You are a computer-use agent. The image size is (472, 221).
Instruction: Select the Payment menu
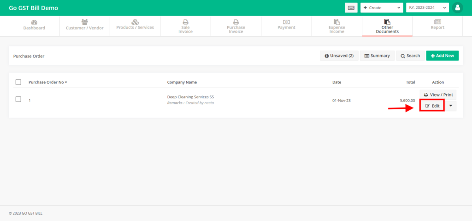point(286,25)
